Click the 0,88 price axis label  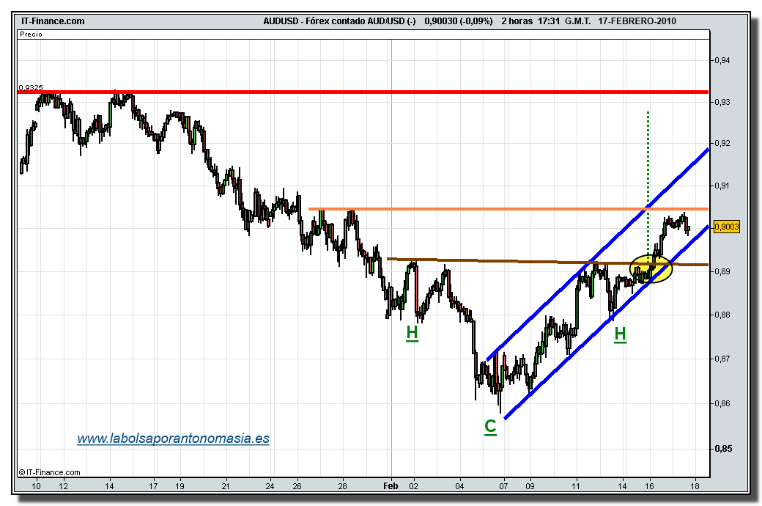(722, 315)
